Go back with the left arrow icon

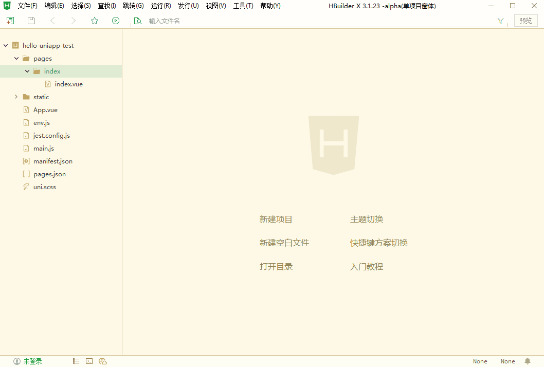point(53,21)
